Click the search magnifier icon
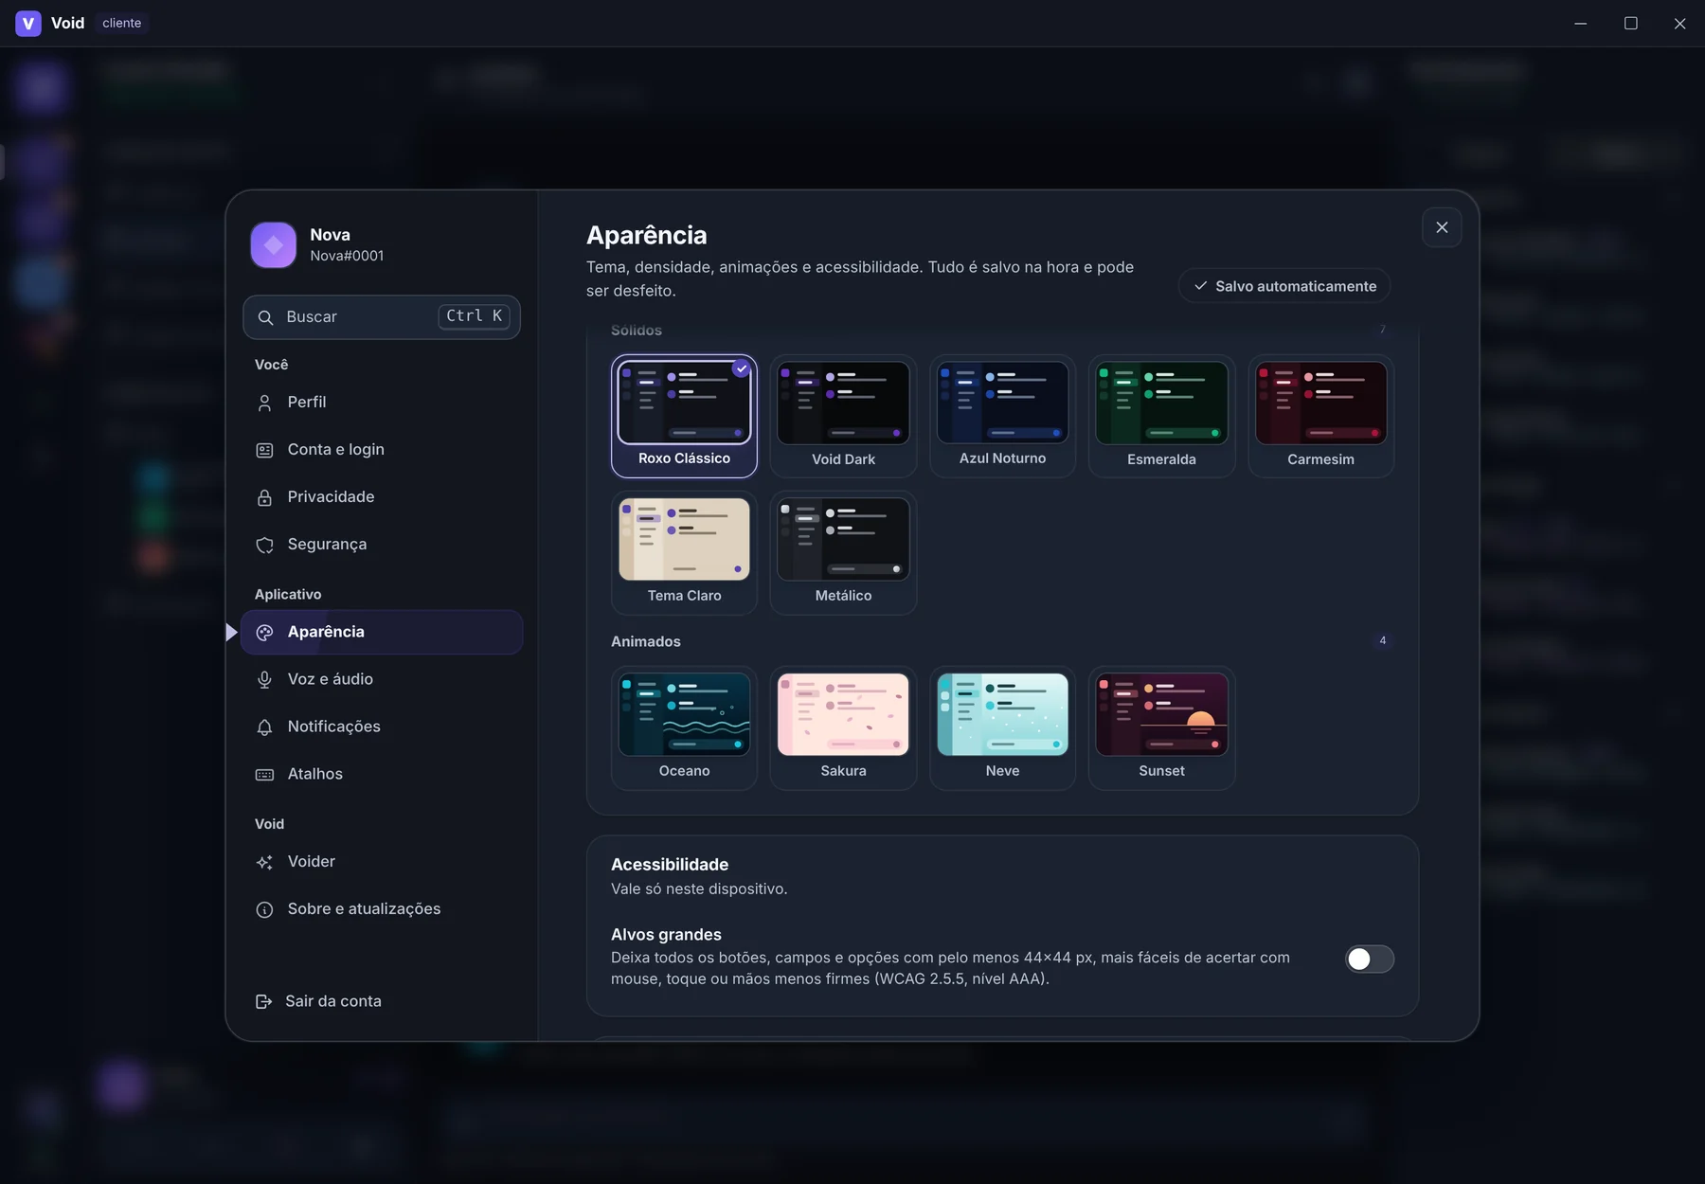1705x1184 pixels. [266, 317]
